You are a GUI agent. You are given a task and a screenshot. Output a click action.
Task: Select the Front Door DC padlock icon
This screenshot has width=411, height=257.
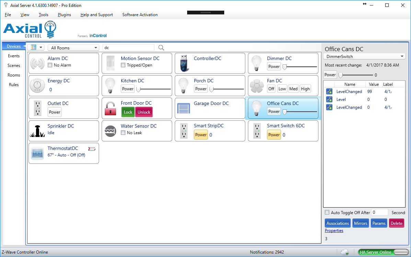coord(111,108)
